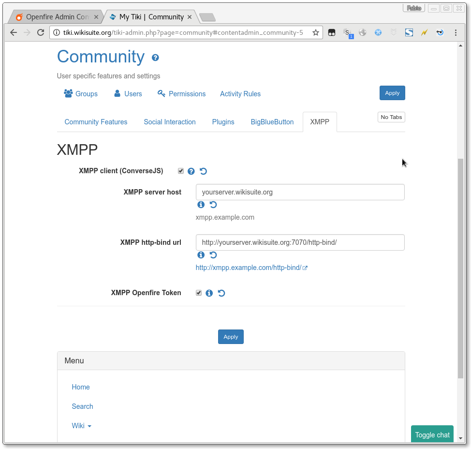Reset XMPP http-bind url to default
This screenshot has height=449, width=471.
213,255
